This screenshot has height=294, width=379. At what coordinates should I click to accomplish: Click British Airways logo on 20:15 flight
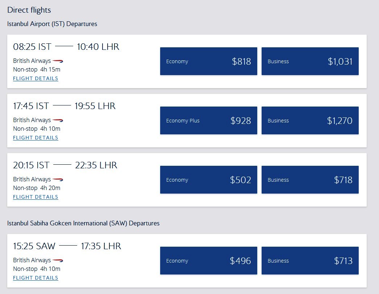tap(58, 180)
